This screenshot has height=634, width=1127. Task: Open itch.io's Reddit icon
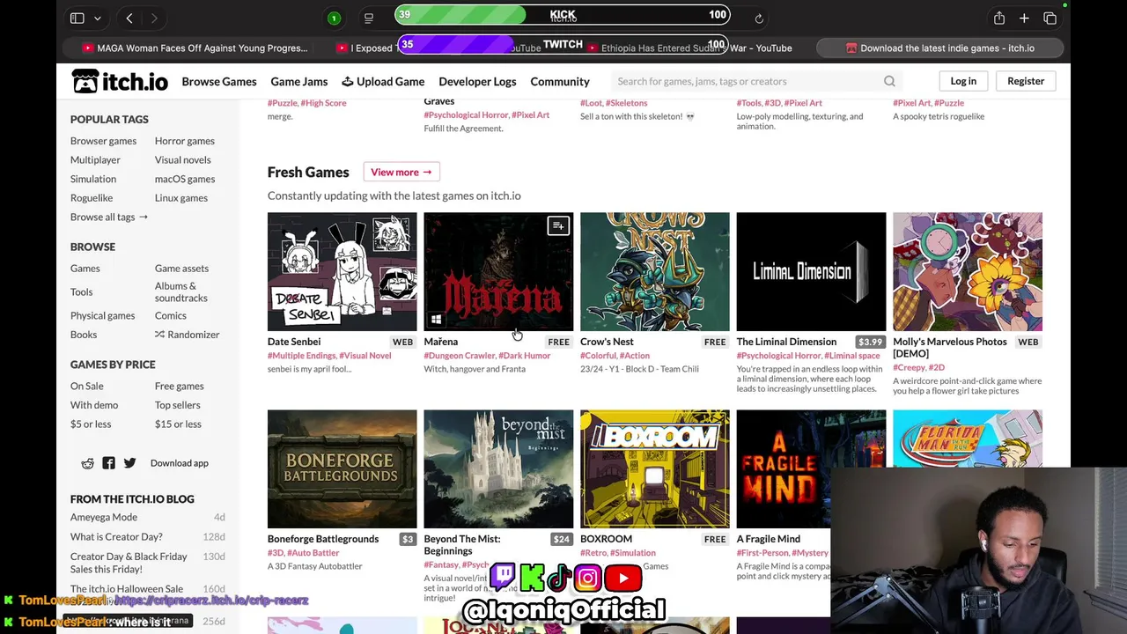point(87,463)
